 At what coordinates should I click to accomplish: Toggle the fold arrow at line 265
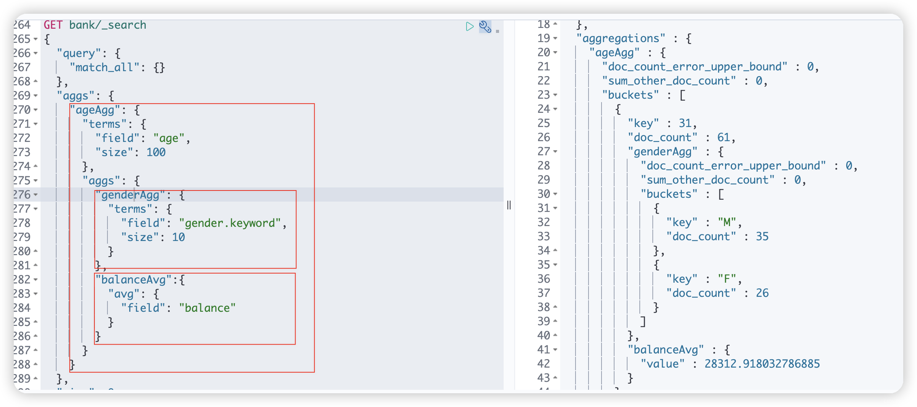(x=36, y=39)
